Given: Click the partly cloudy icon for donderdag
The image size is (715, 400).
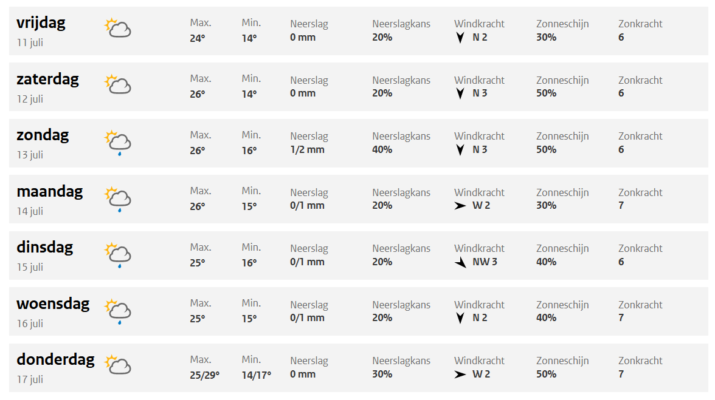Looking at the screenshot, I should 118,364.
